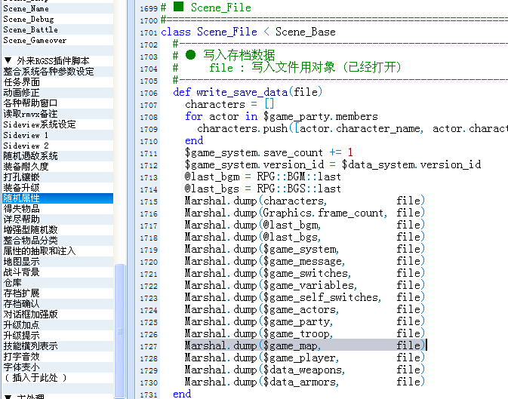The image size is (508, 399).
Task: Click Marshal.dump($game_self_switches line
Action: (x=304, y=298)
